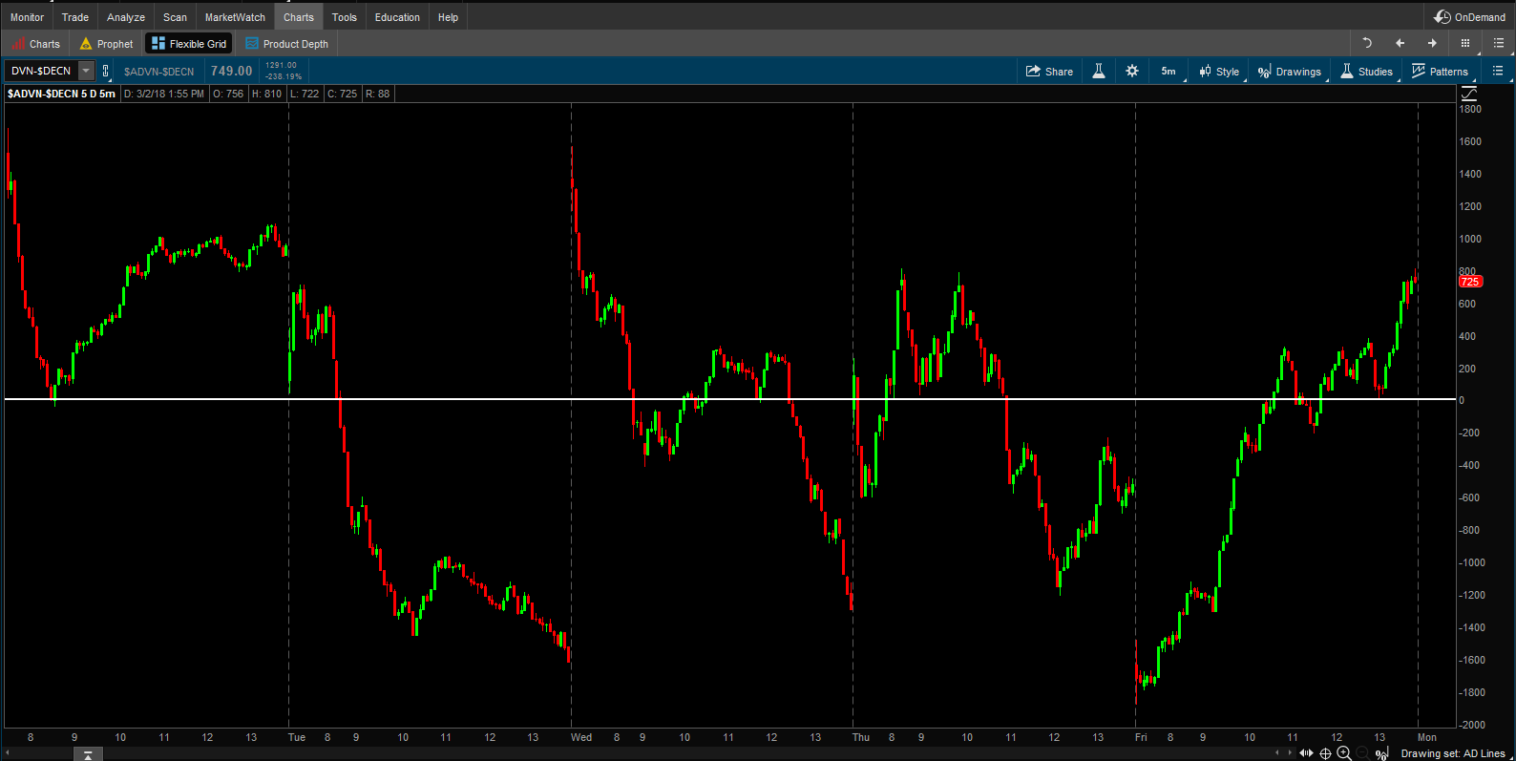
Task: Select the Flexible Grid subtab
Action: 189,44
